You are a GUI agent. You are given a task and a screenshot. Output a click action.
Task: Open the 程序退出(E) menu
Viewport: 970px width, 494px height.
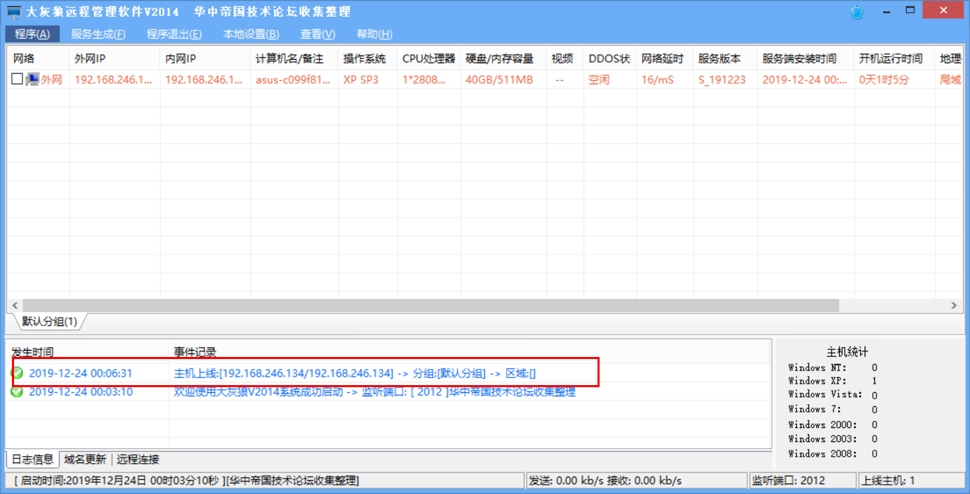174,34
